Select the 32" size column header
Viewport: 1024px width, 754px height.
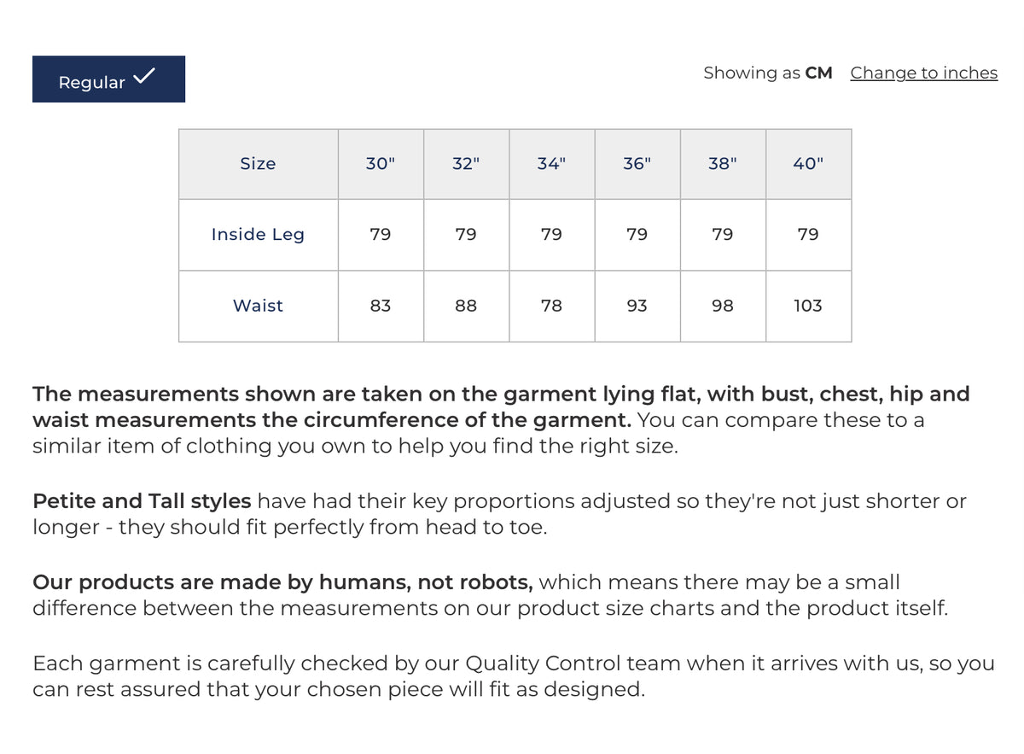pos(466,163)
